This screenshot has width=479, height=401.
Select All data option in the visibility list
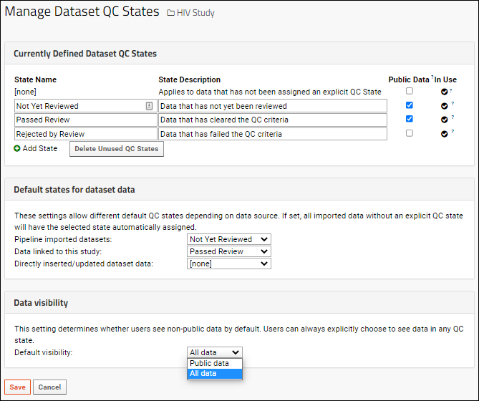point(215,373)
